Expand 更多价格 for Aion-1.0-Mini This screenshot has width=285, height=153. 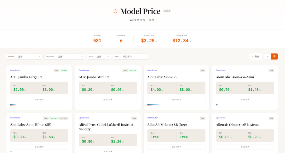click(x=245, y=99)
